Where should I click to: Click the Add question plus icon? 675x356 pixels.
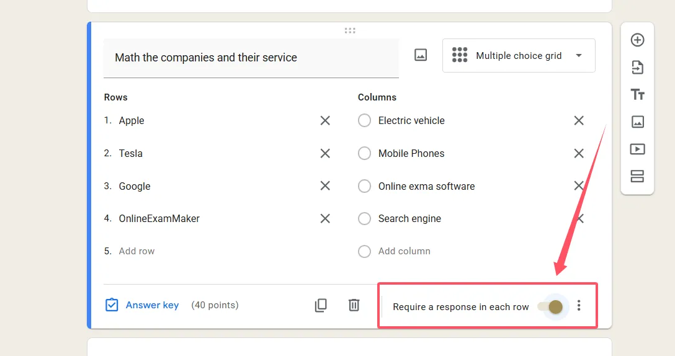point(637,40)
